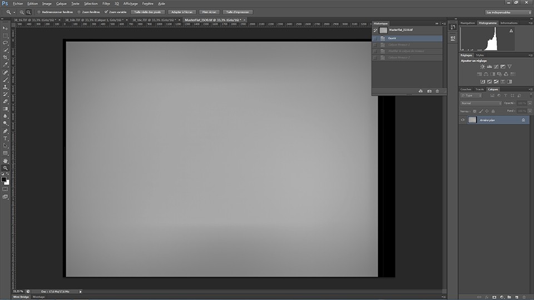Screen dimensions: 534x300
Task: Select the Pen tool
Action: pos(5,131)
